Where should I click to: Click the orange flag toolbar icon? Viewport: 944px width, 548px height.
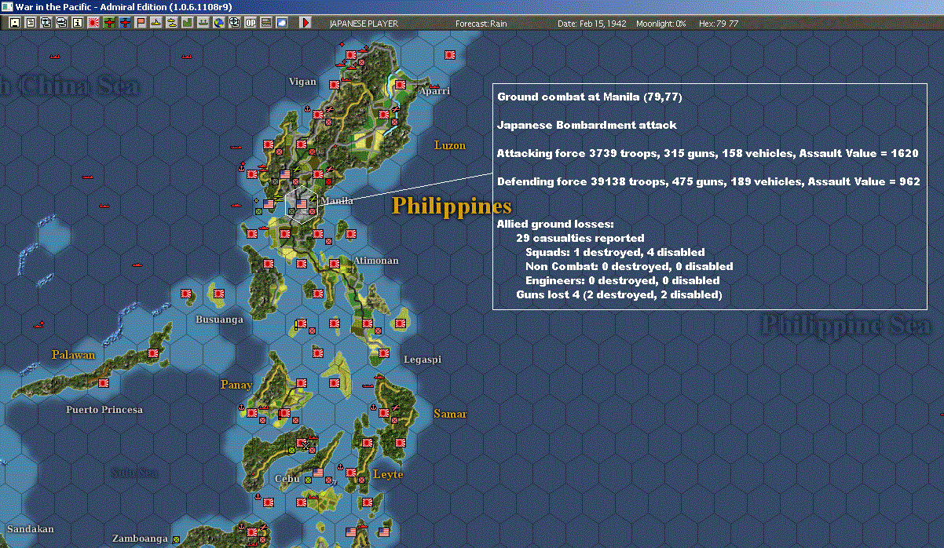click(141, 23)
